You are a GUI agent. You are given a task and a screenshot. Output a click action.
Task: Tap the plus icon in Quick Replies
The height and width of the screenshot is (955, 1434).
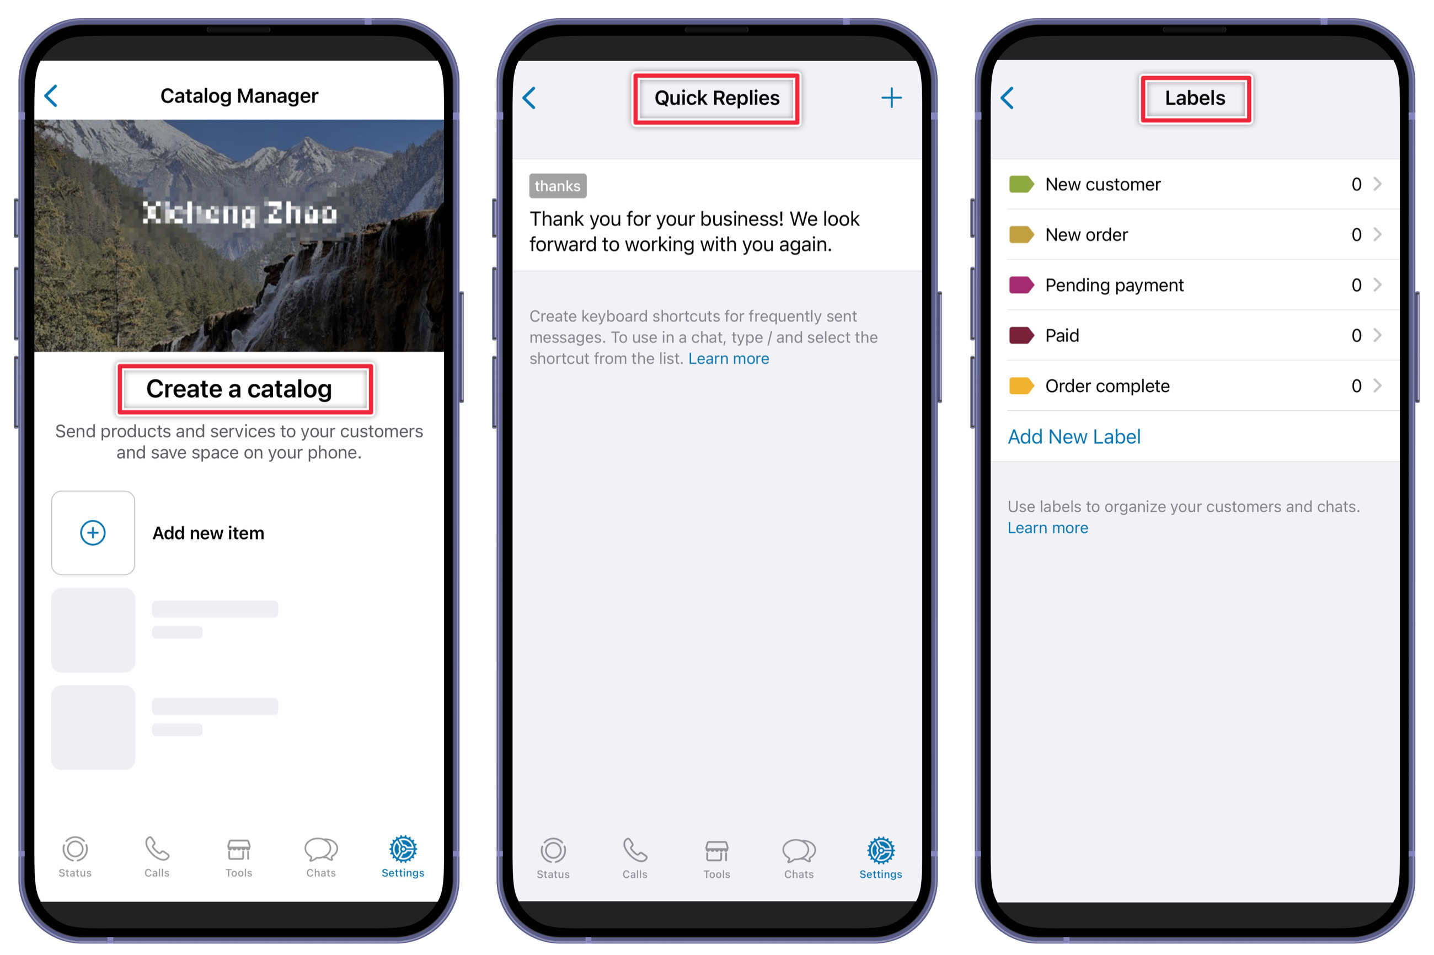point(892,97)
